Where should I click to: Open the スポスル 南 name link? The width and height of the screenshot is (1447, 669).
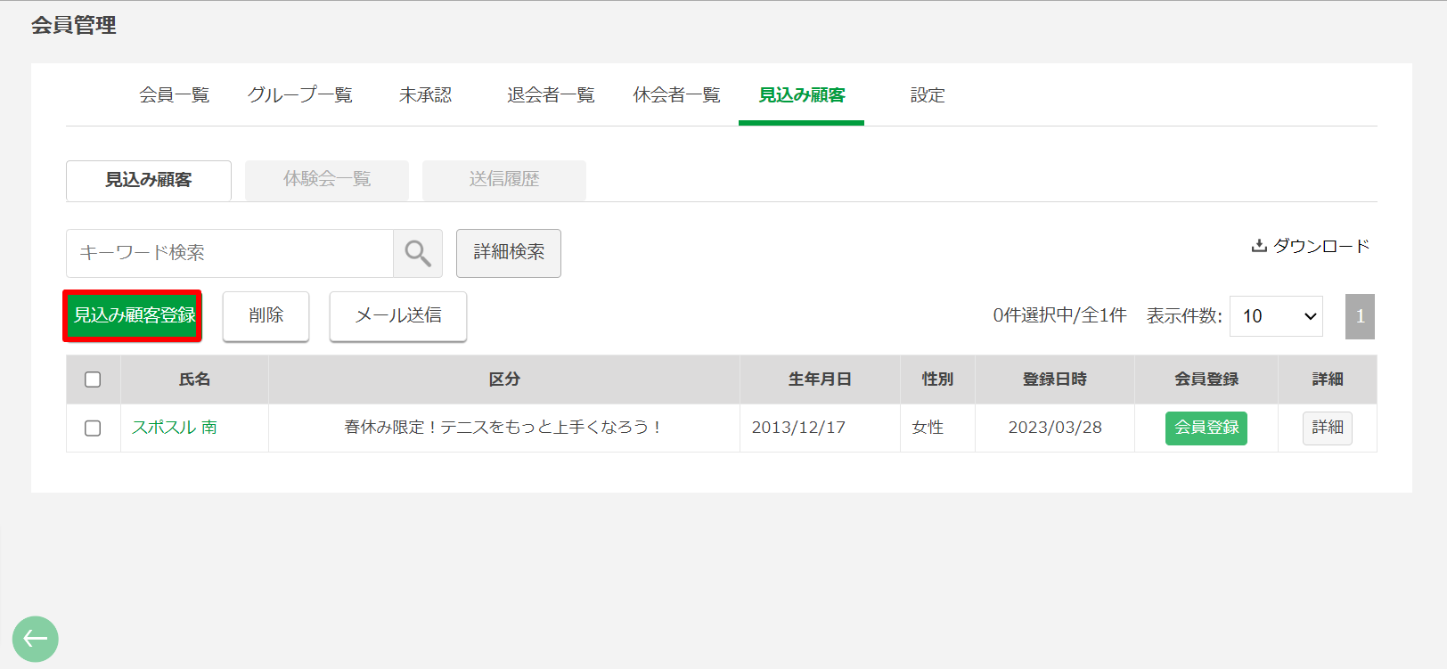tap(175, 428)
